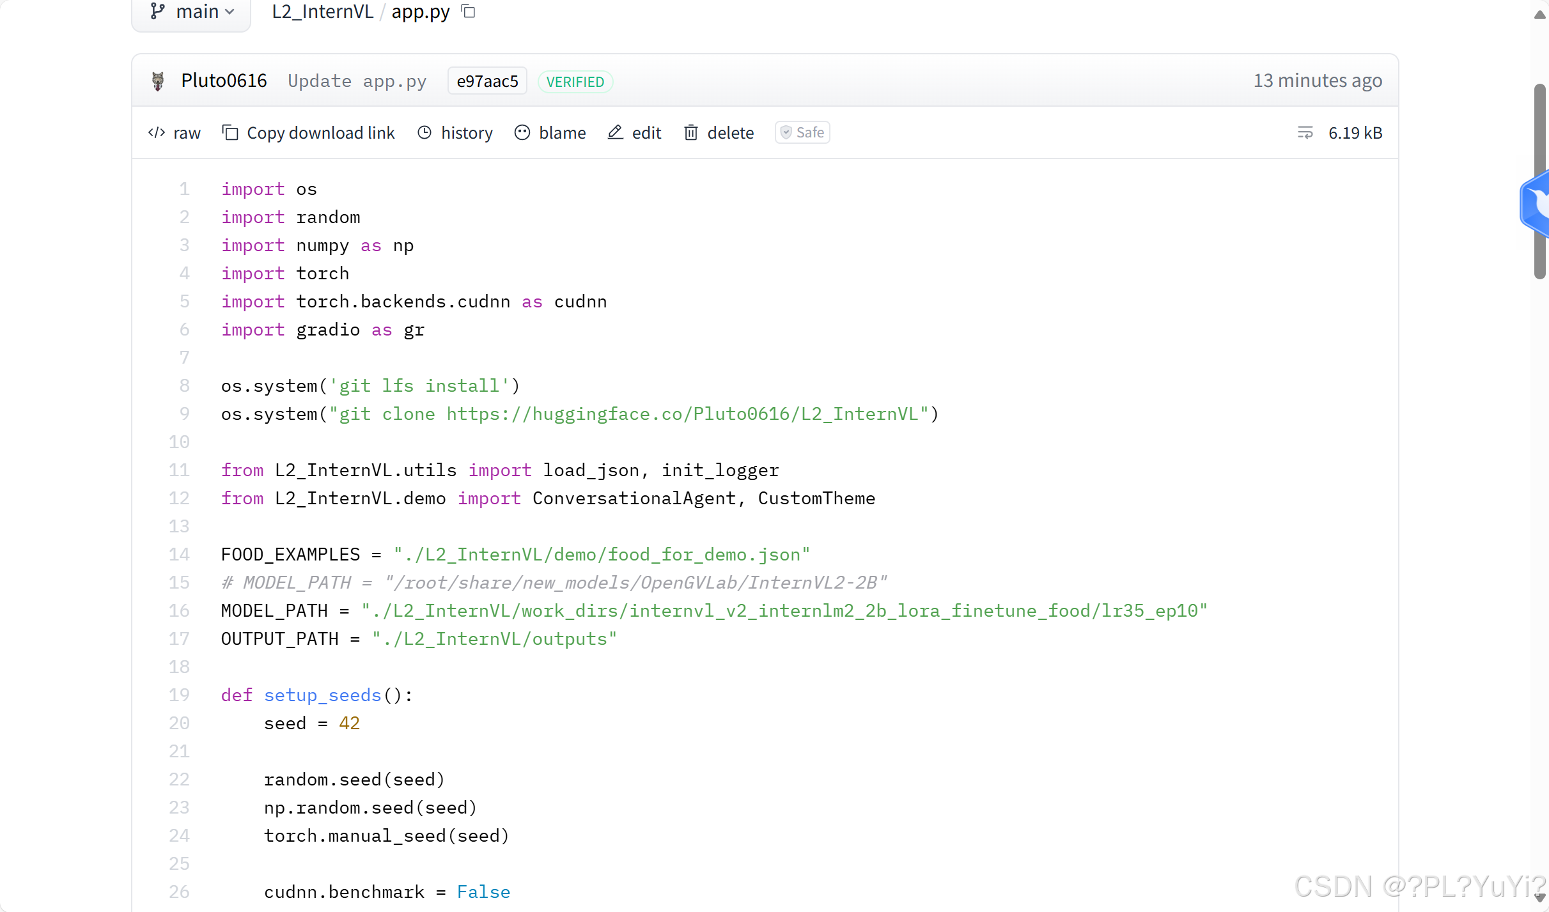Click the git branch icon beside main

pos(157,11)
